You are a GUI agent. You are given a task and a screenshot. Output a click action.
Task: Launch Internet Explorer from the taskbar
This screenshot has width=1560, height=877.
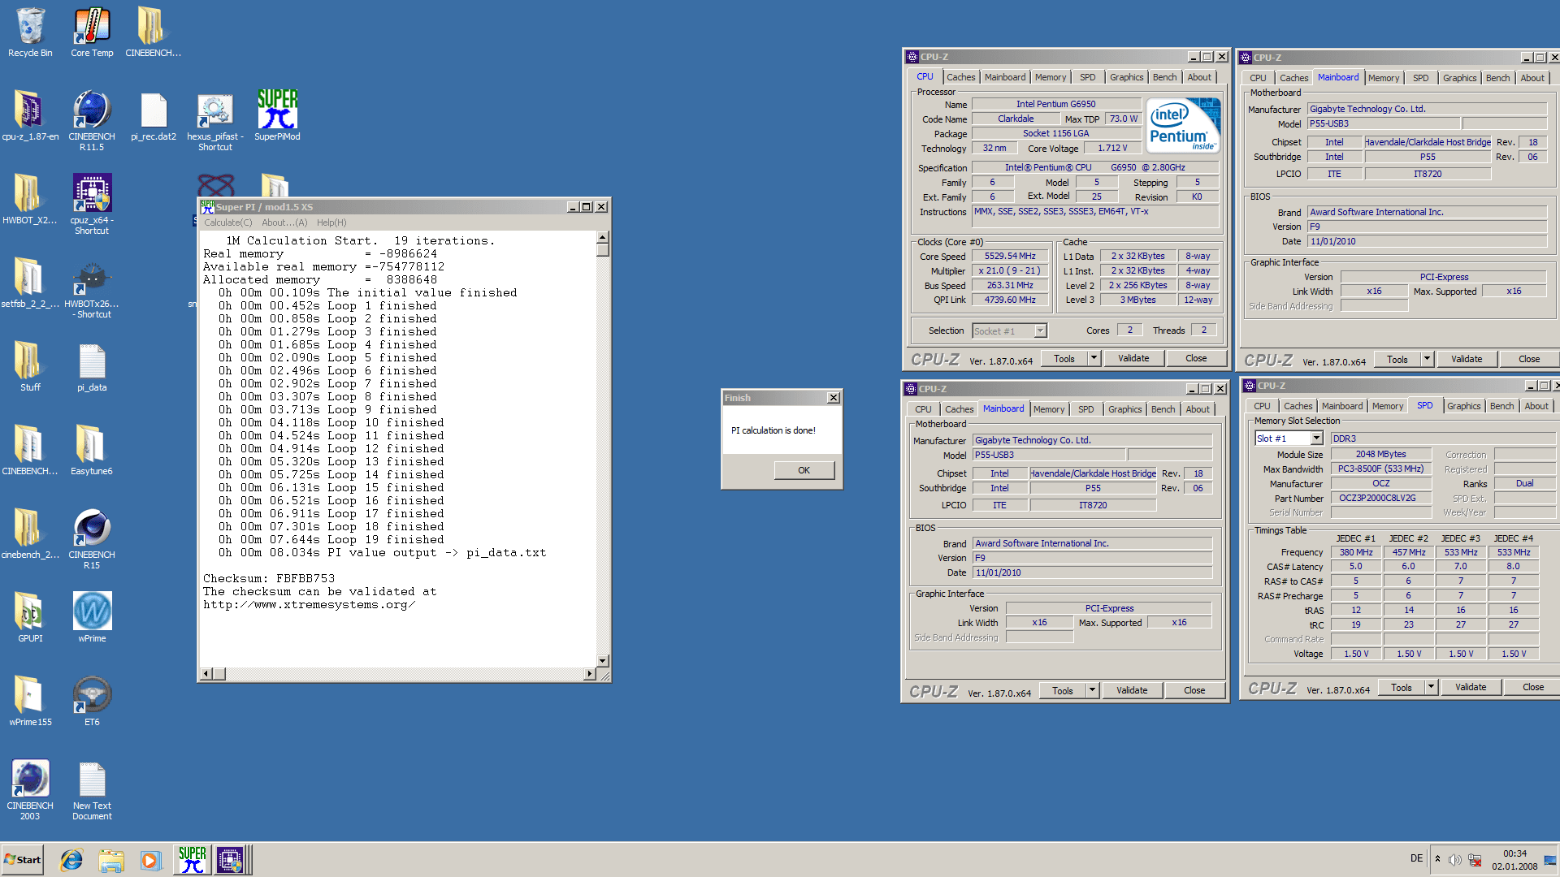click(x=71, y=859)
